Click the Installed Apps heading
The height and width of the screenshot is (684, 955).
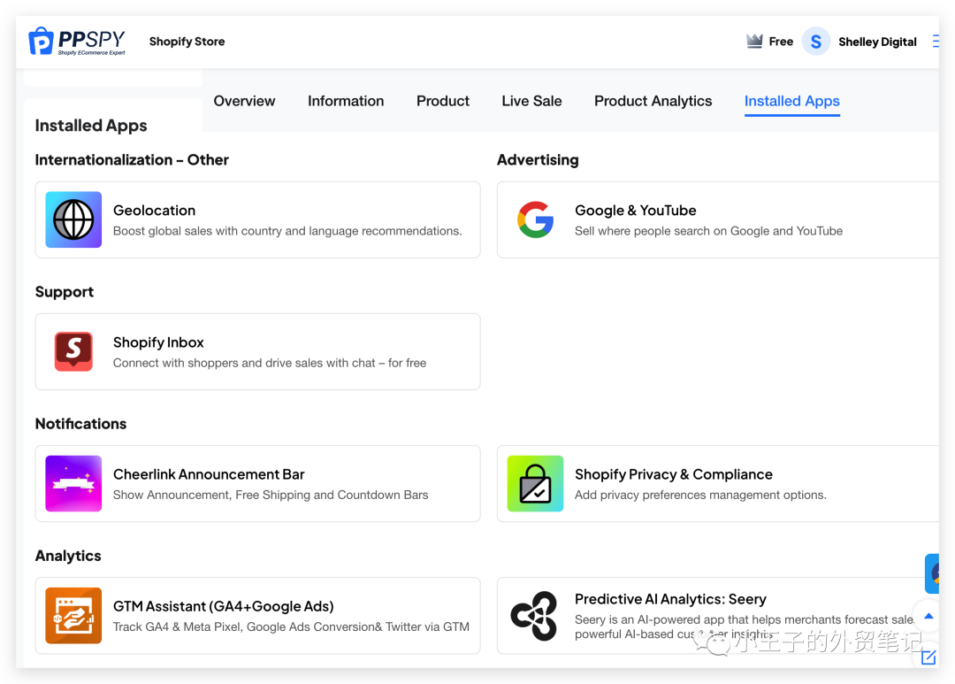click(x=91, y=126)
